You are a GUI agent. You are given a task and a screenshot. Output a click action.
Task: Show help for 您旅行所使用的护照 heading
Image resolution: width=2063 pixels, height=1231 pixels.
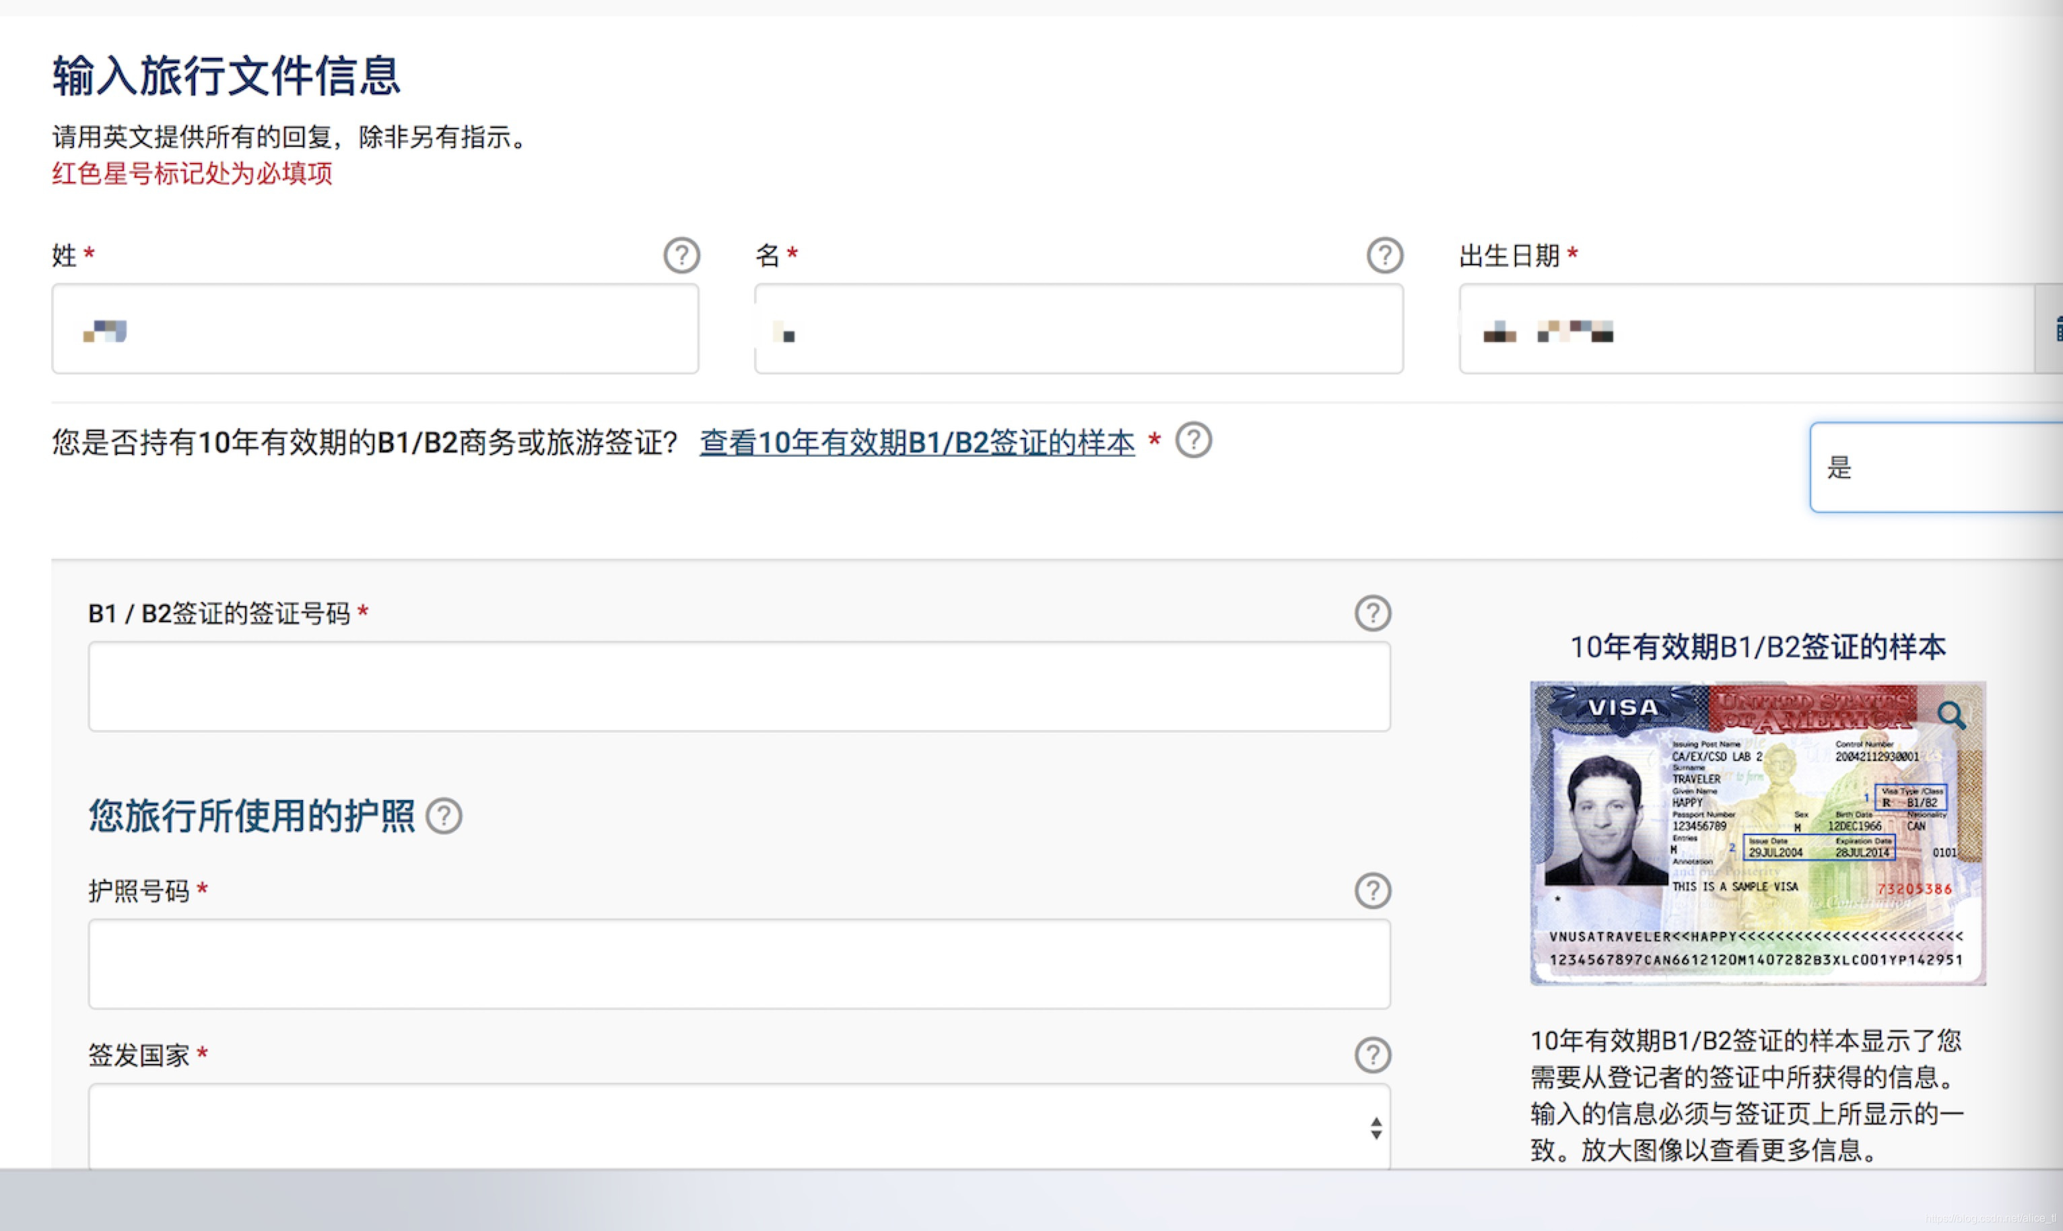point(444,816)
